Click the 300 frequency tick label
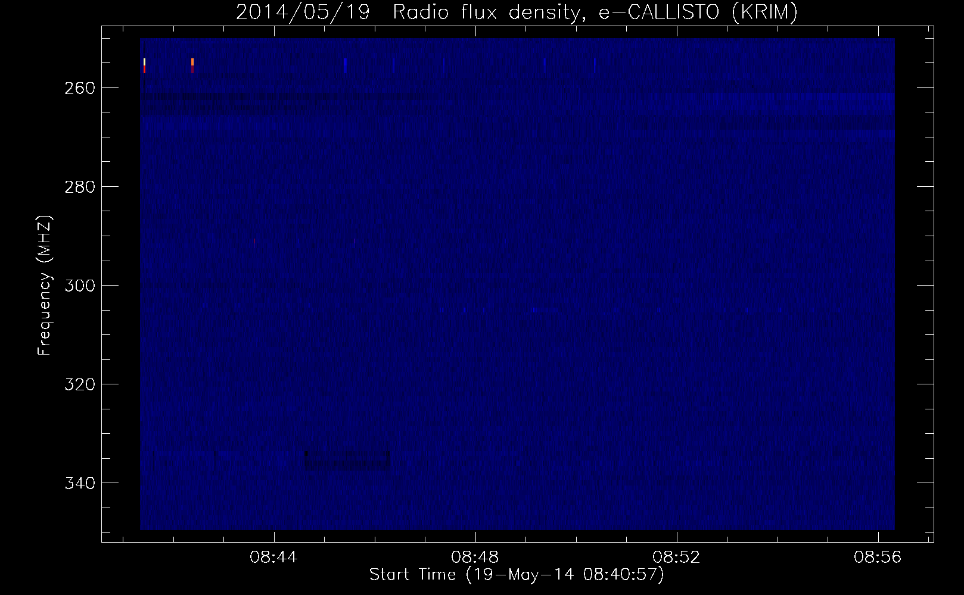 pos(79,286)
